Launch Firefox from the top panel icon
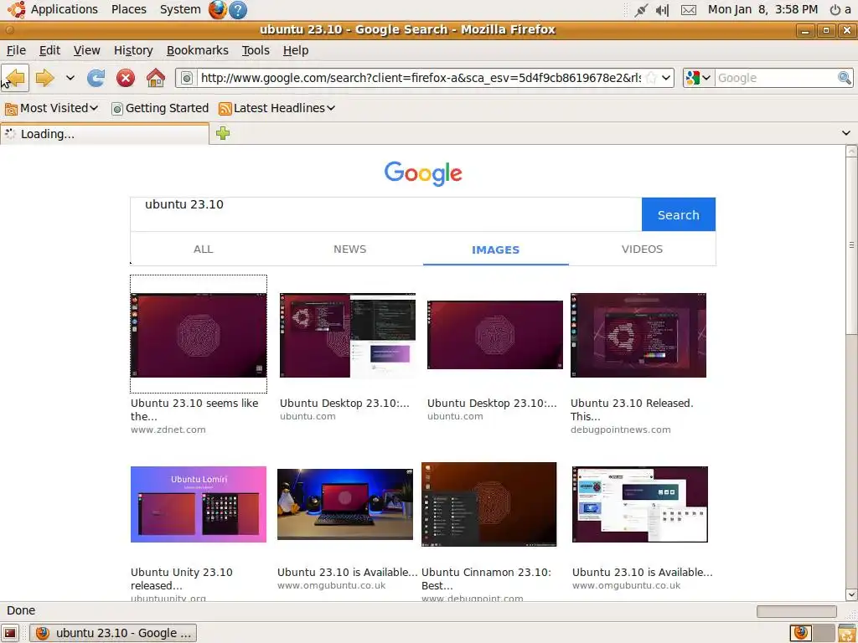 coord(217,9)
